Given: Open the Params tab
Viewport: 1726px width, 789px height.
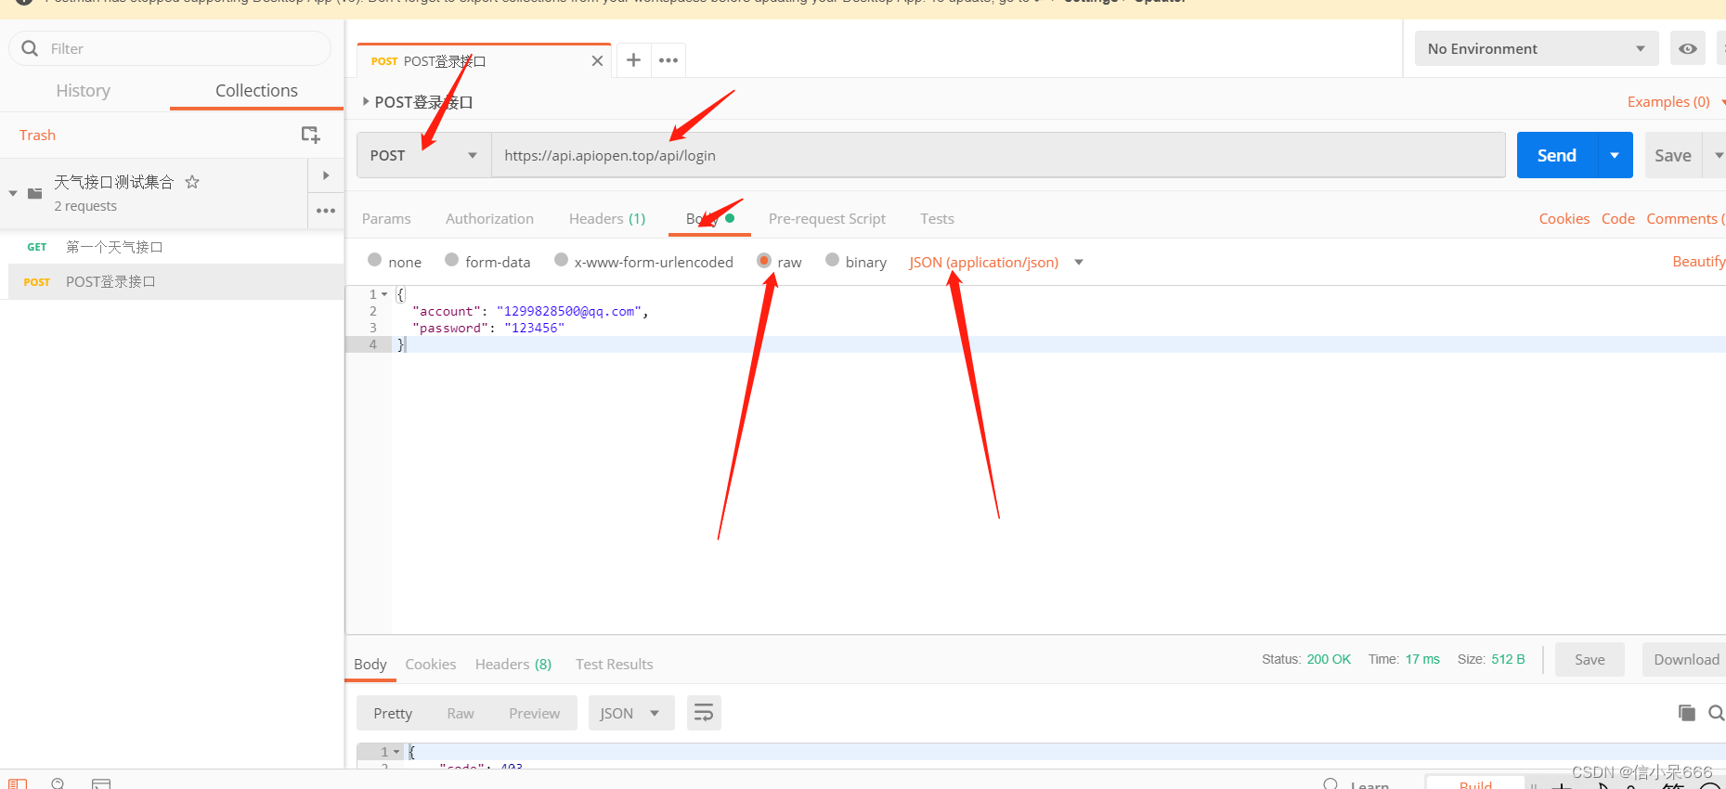Looking at the screenshot, I should (x=386, y=219).
